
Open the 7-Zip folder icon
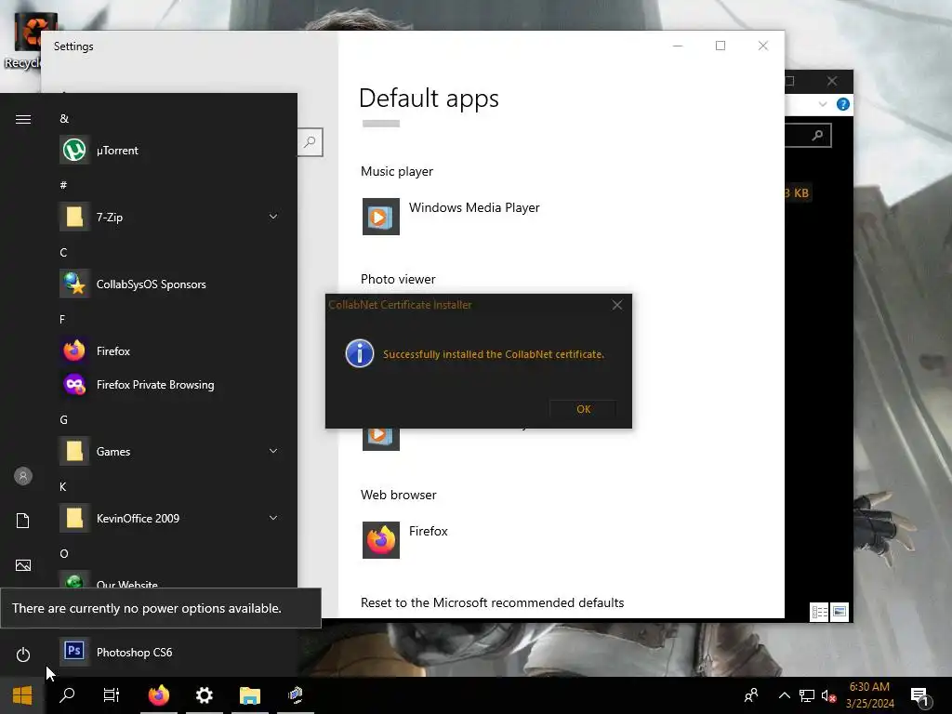(x=74, y=217)
